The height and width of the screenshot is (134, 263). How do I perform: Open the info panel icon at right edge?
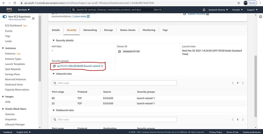(x=260, y=17)
